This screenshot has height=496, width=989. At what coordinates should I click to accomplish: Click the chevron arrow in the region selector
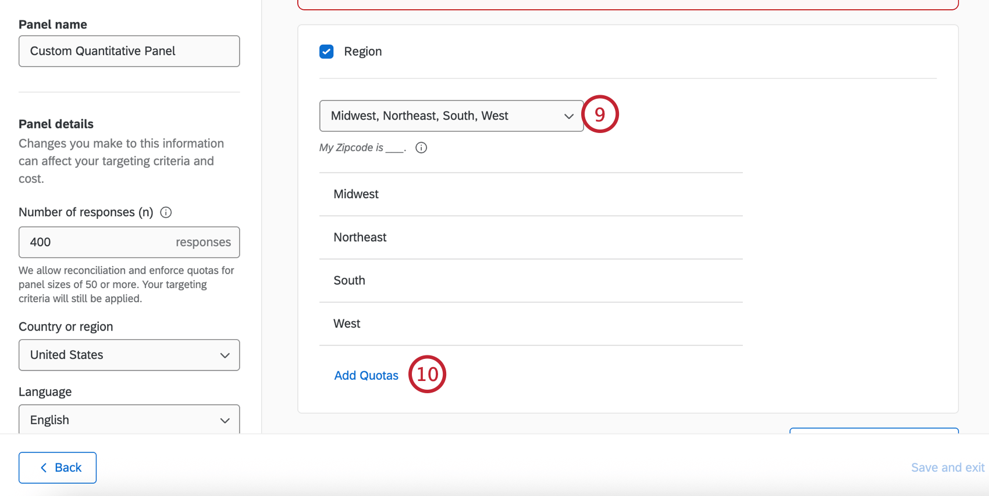(569, 116)
